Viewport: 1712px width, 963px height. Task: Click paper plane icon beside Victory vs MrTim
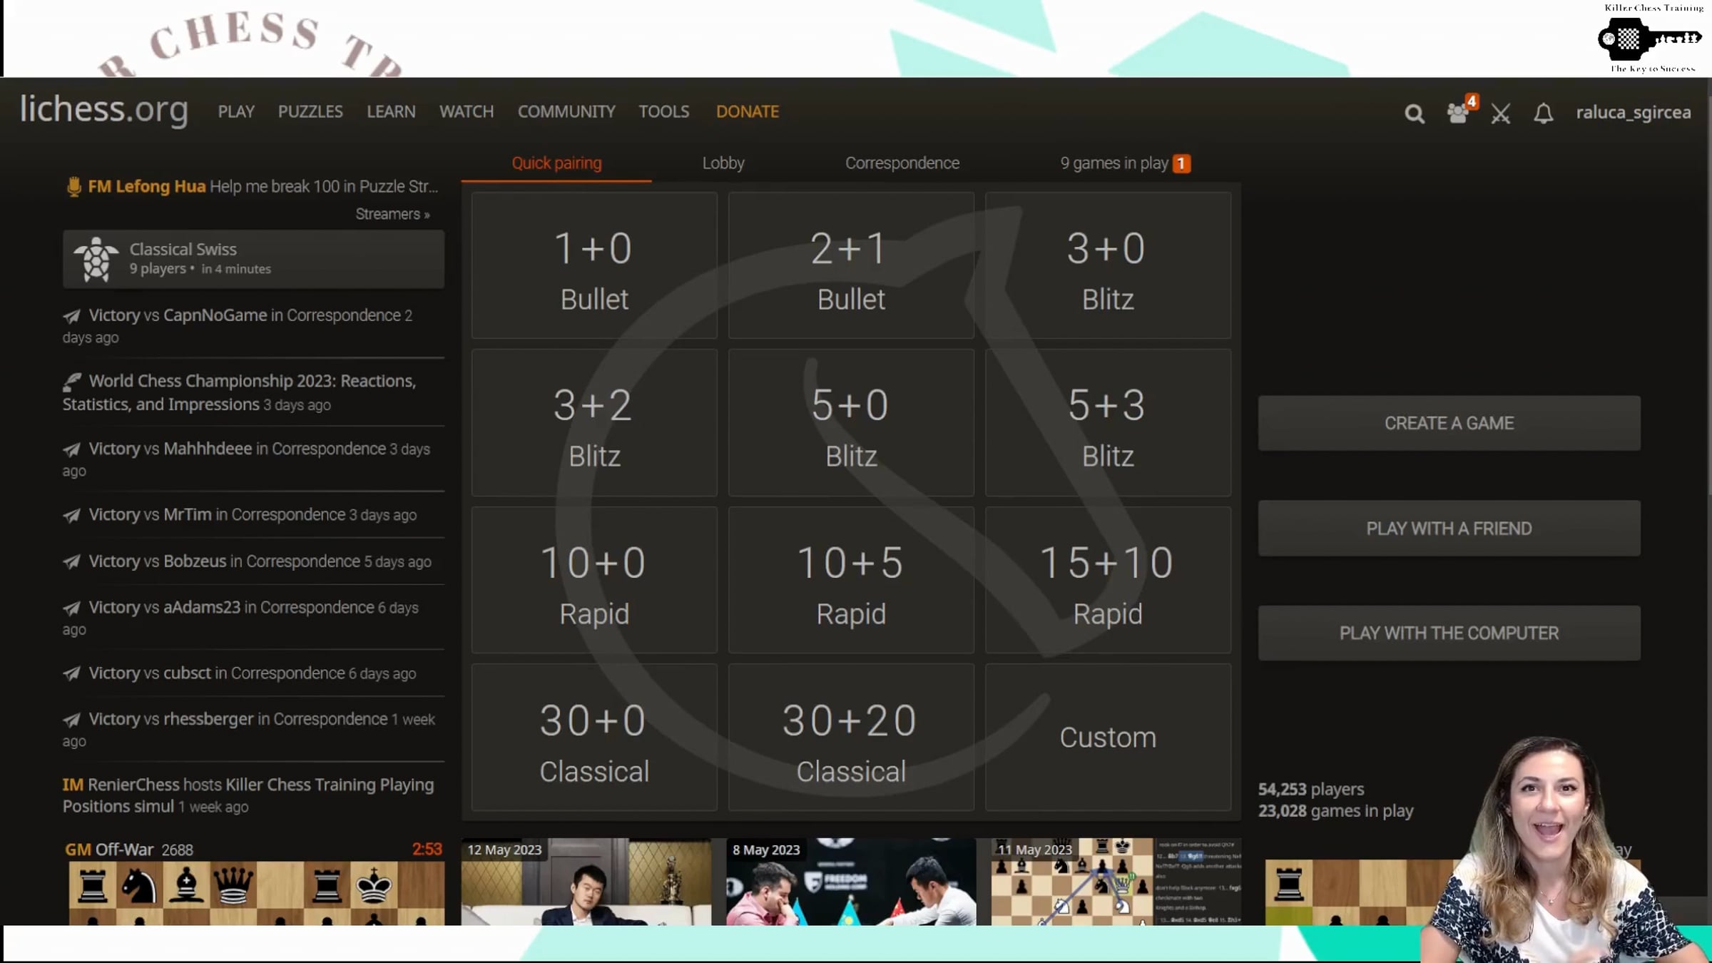pos(71,515)
